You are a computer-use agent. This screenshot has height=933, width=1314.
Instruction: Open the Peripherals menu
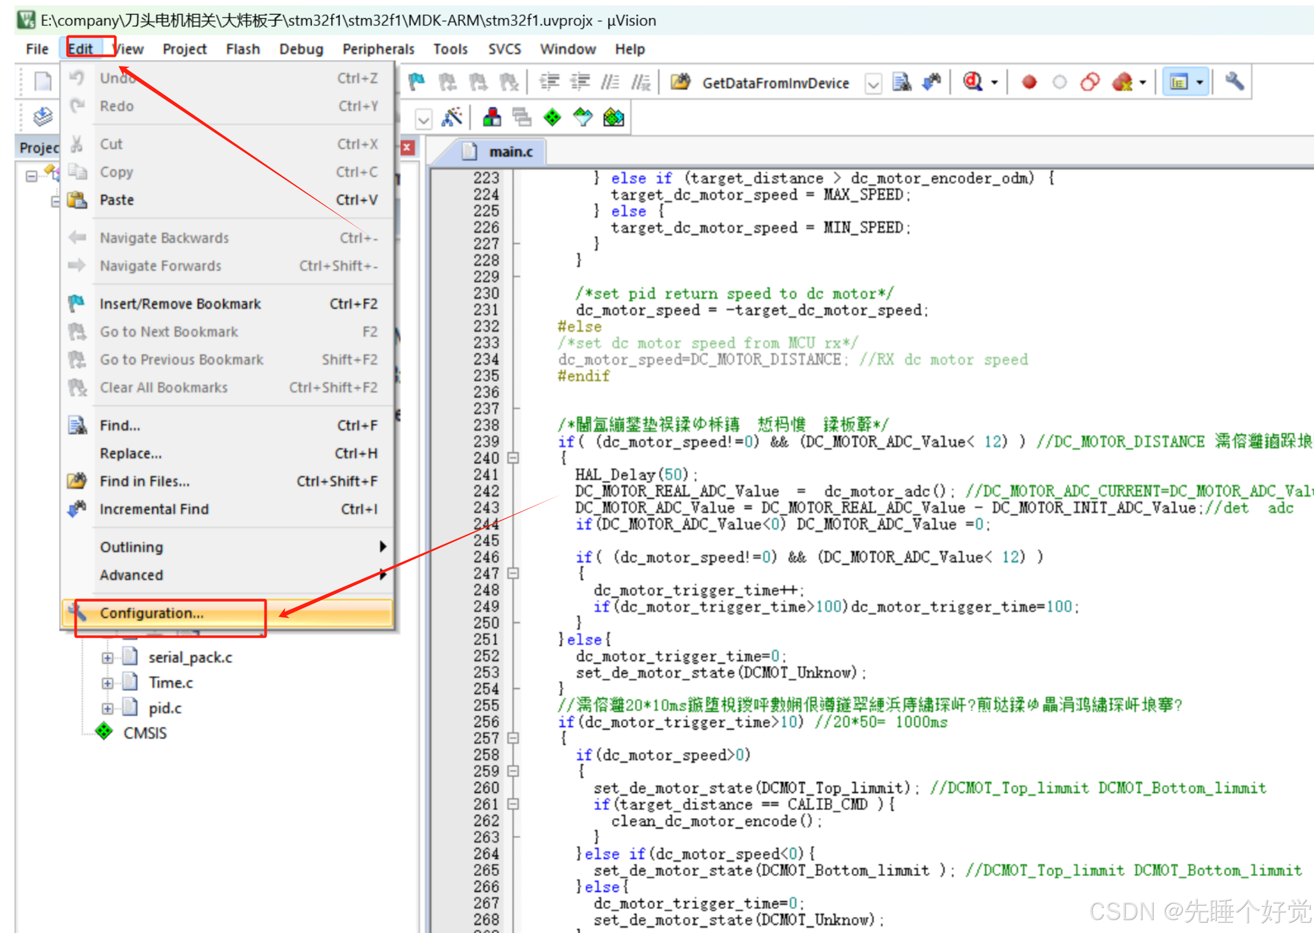[378, 49]
